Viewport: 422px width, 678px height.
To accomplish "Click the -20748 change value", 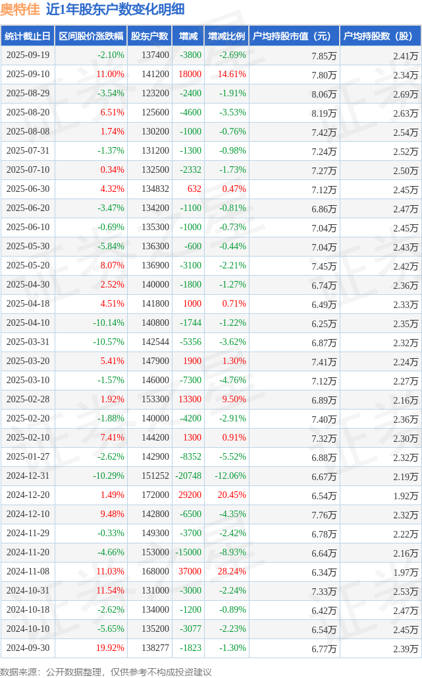I will click(x=188, y=476).
